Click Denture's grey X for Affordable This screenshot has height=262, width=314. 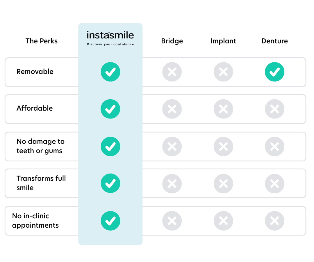274,109
